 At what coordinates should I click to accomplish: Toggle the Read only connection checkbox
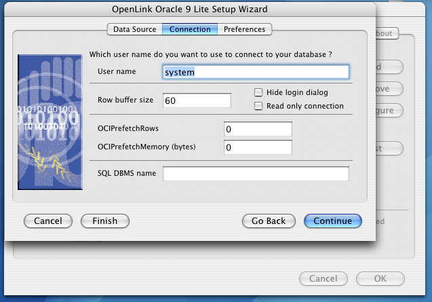[x=258, y=106]
